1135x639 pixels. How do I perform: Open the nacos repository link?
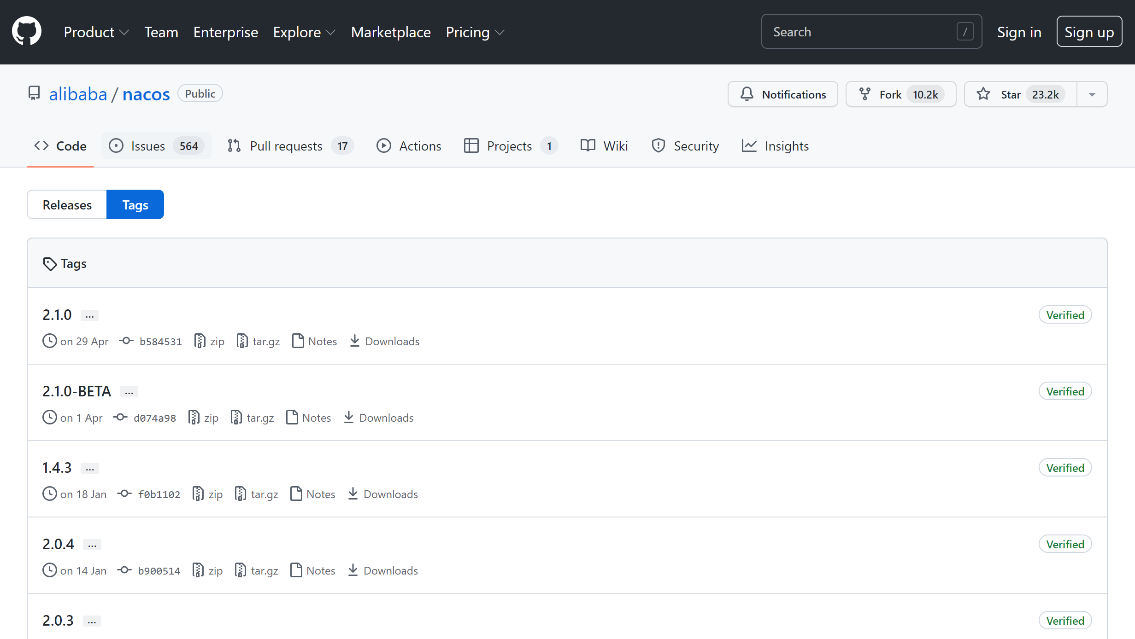click(146, 94)
